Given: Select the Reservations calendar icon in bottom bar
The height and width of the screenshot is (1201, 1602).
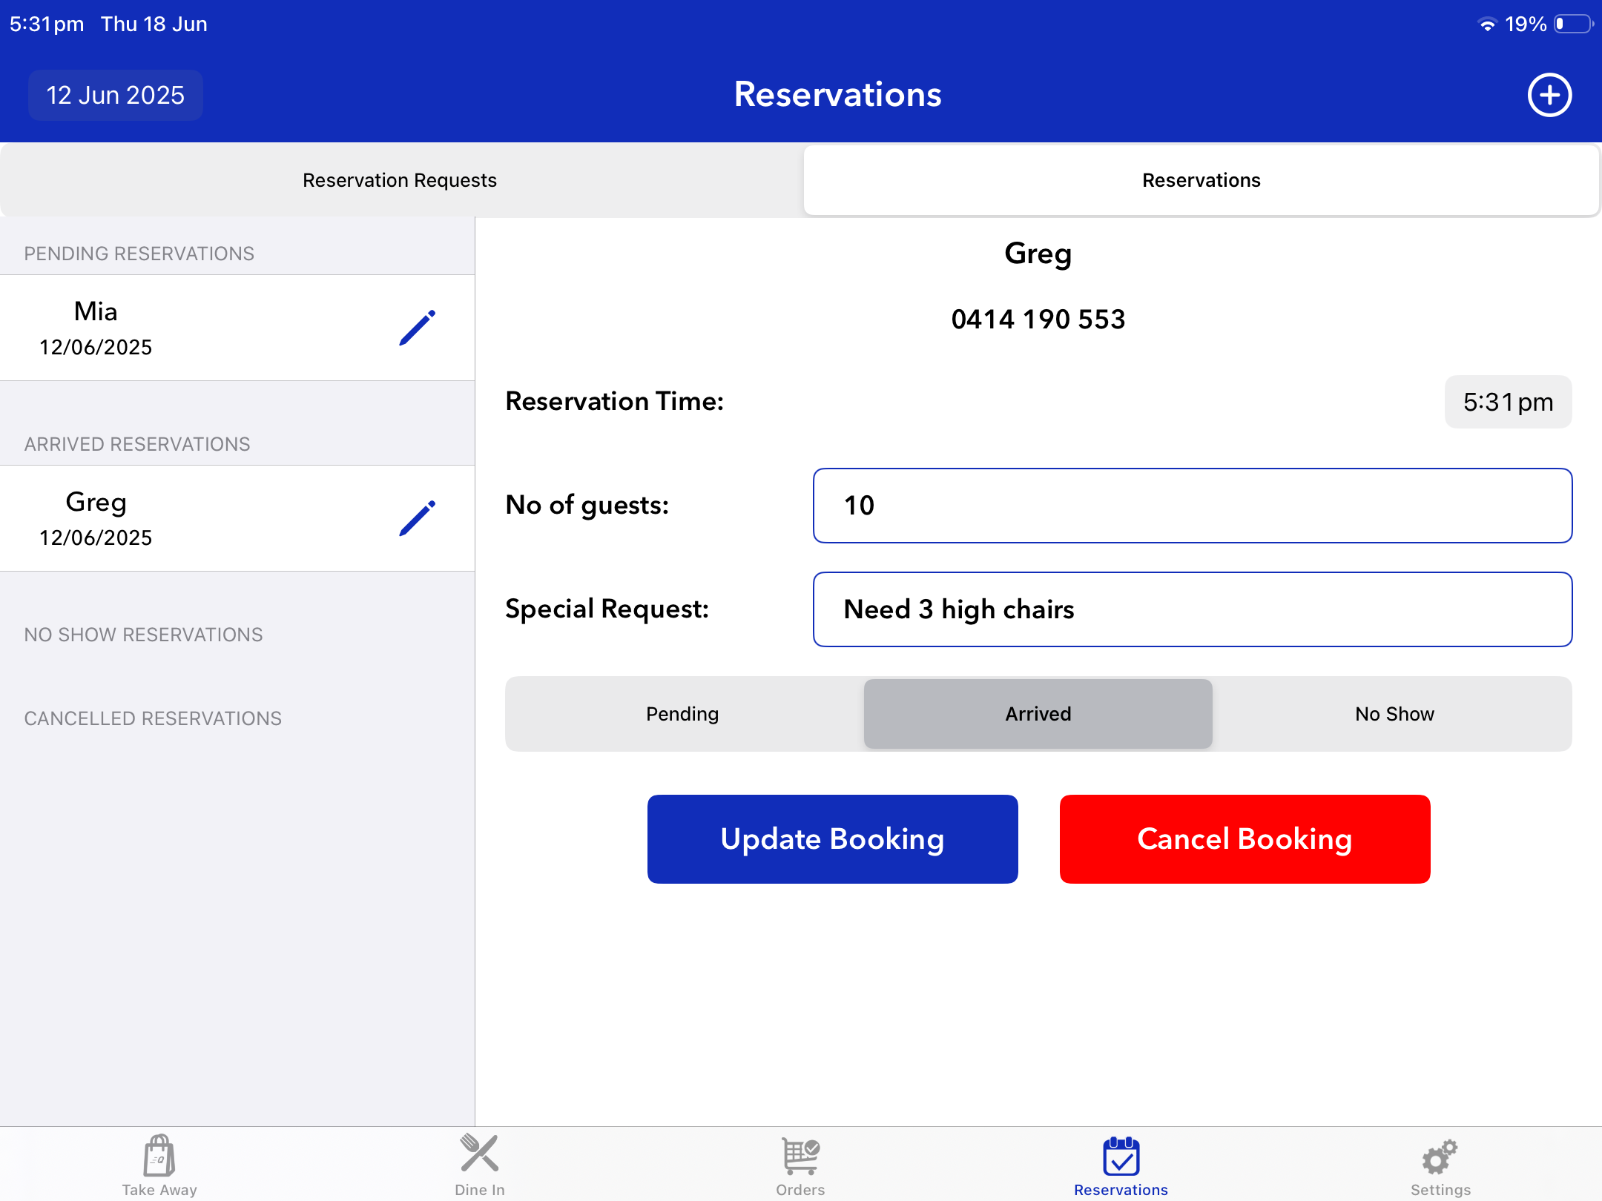Looking at the screenshot, I should coord(1121,1156).
